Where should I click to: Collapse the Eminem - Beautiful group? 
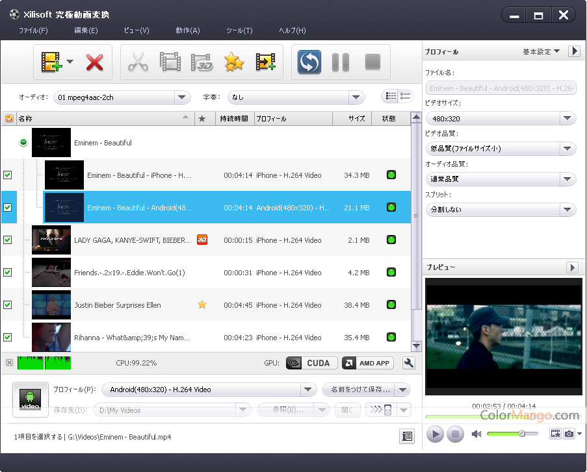coord(23,142)
